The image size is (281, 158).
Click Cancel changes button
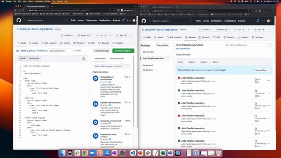tap(101, 51)
